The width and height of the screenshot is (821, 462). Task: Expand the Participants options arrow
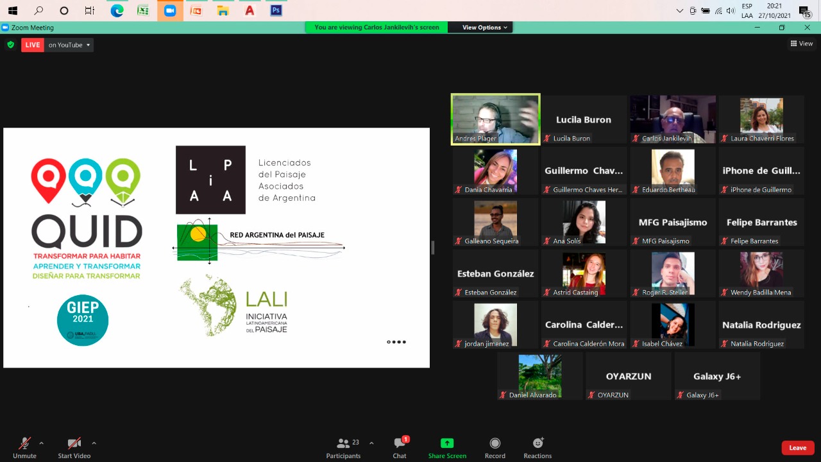point(371,443)
